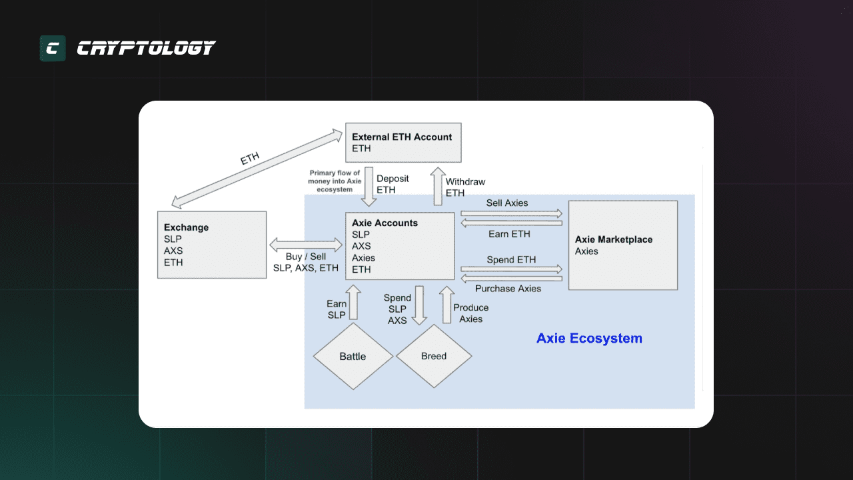Click 'ETH' text under External ETH Account
Screen dimensions: 853x480
tap(361, 149)
